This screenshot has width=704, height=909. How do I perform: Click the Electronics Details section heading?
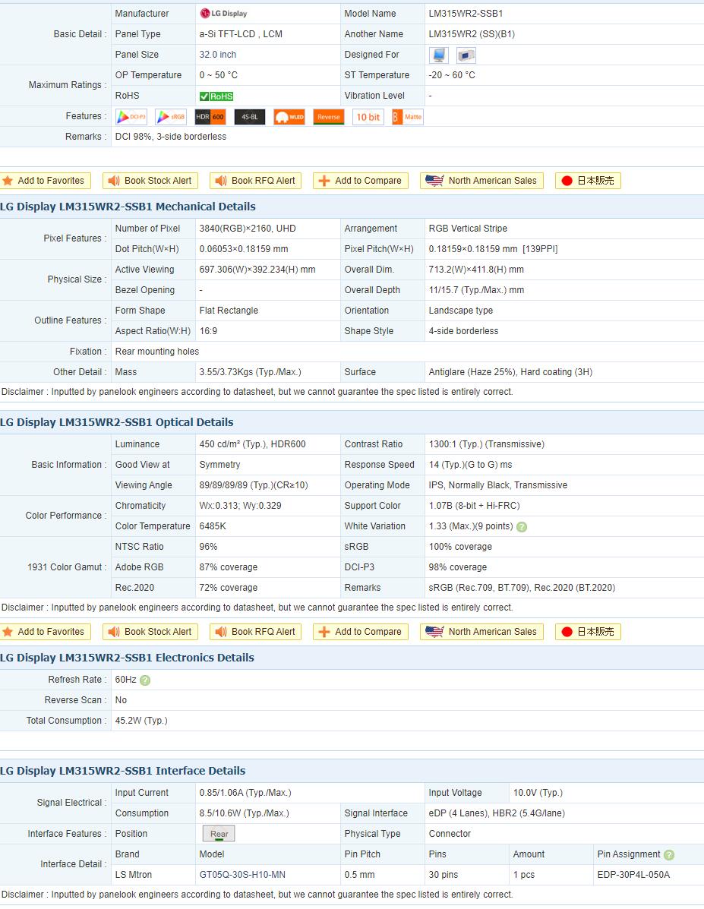(x=127, y=658)
